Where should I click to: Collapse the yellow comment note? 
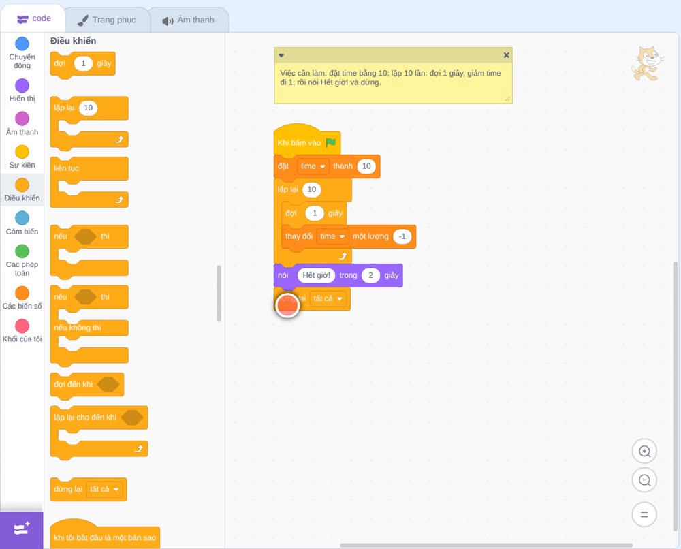point(281,55)
